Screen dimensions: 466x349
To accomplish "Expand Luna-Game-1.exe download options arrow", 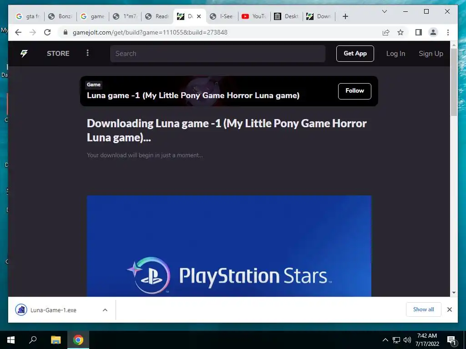I will pos(105,310).
